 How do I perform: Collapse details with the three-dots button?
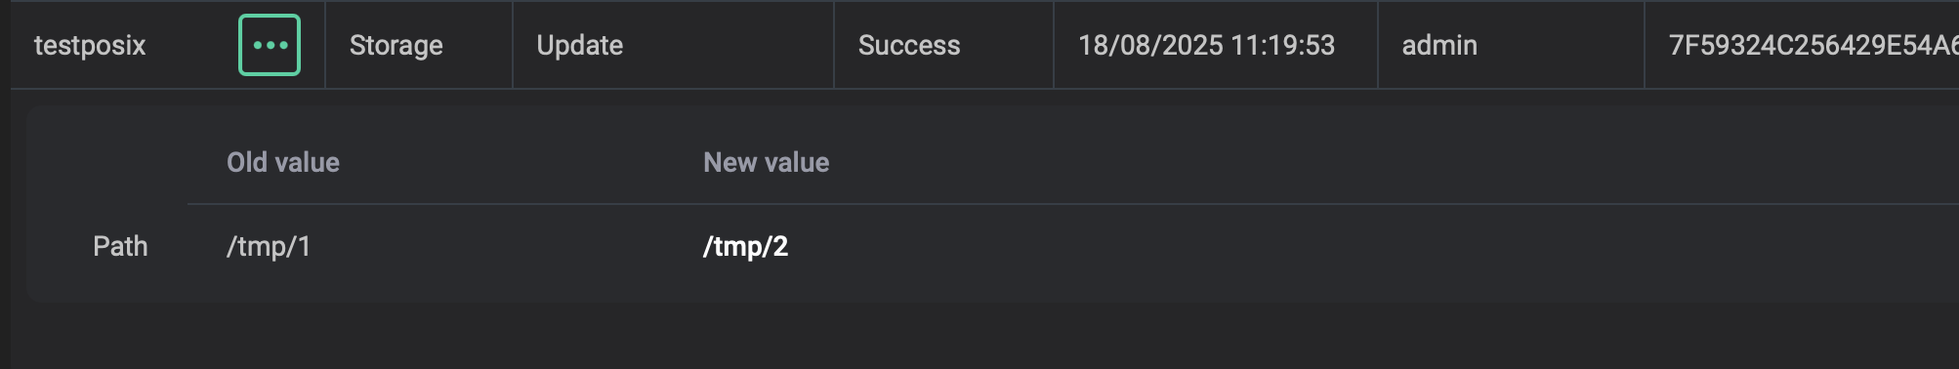(x=270, y=45)
